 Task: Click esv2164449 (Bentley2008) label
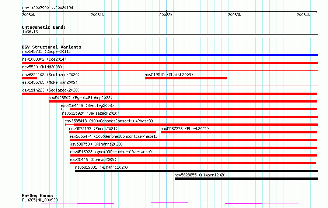click(x=87, y=105)
